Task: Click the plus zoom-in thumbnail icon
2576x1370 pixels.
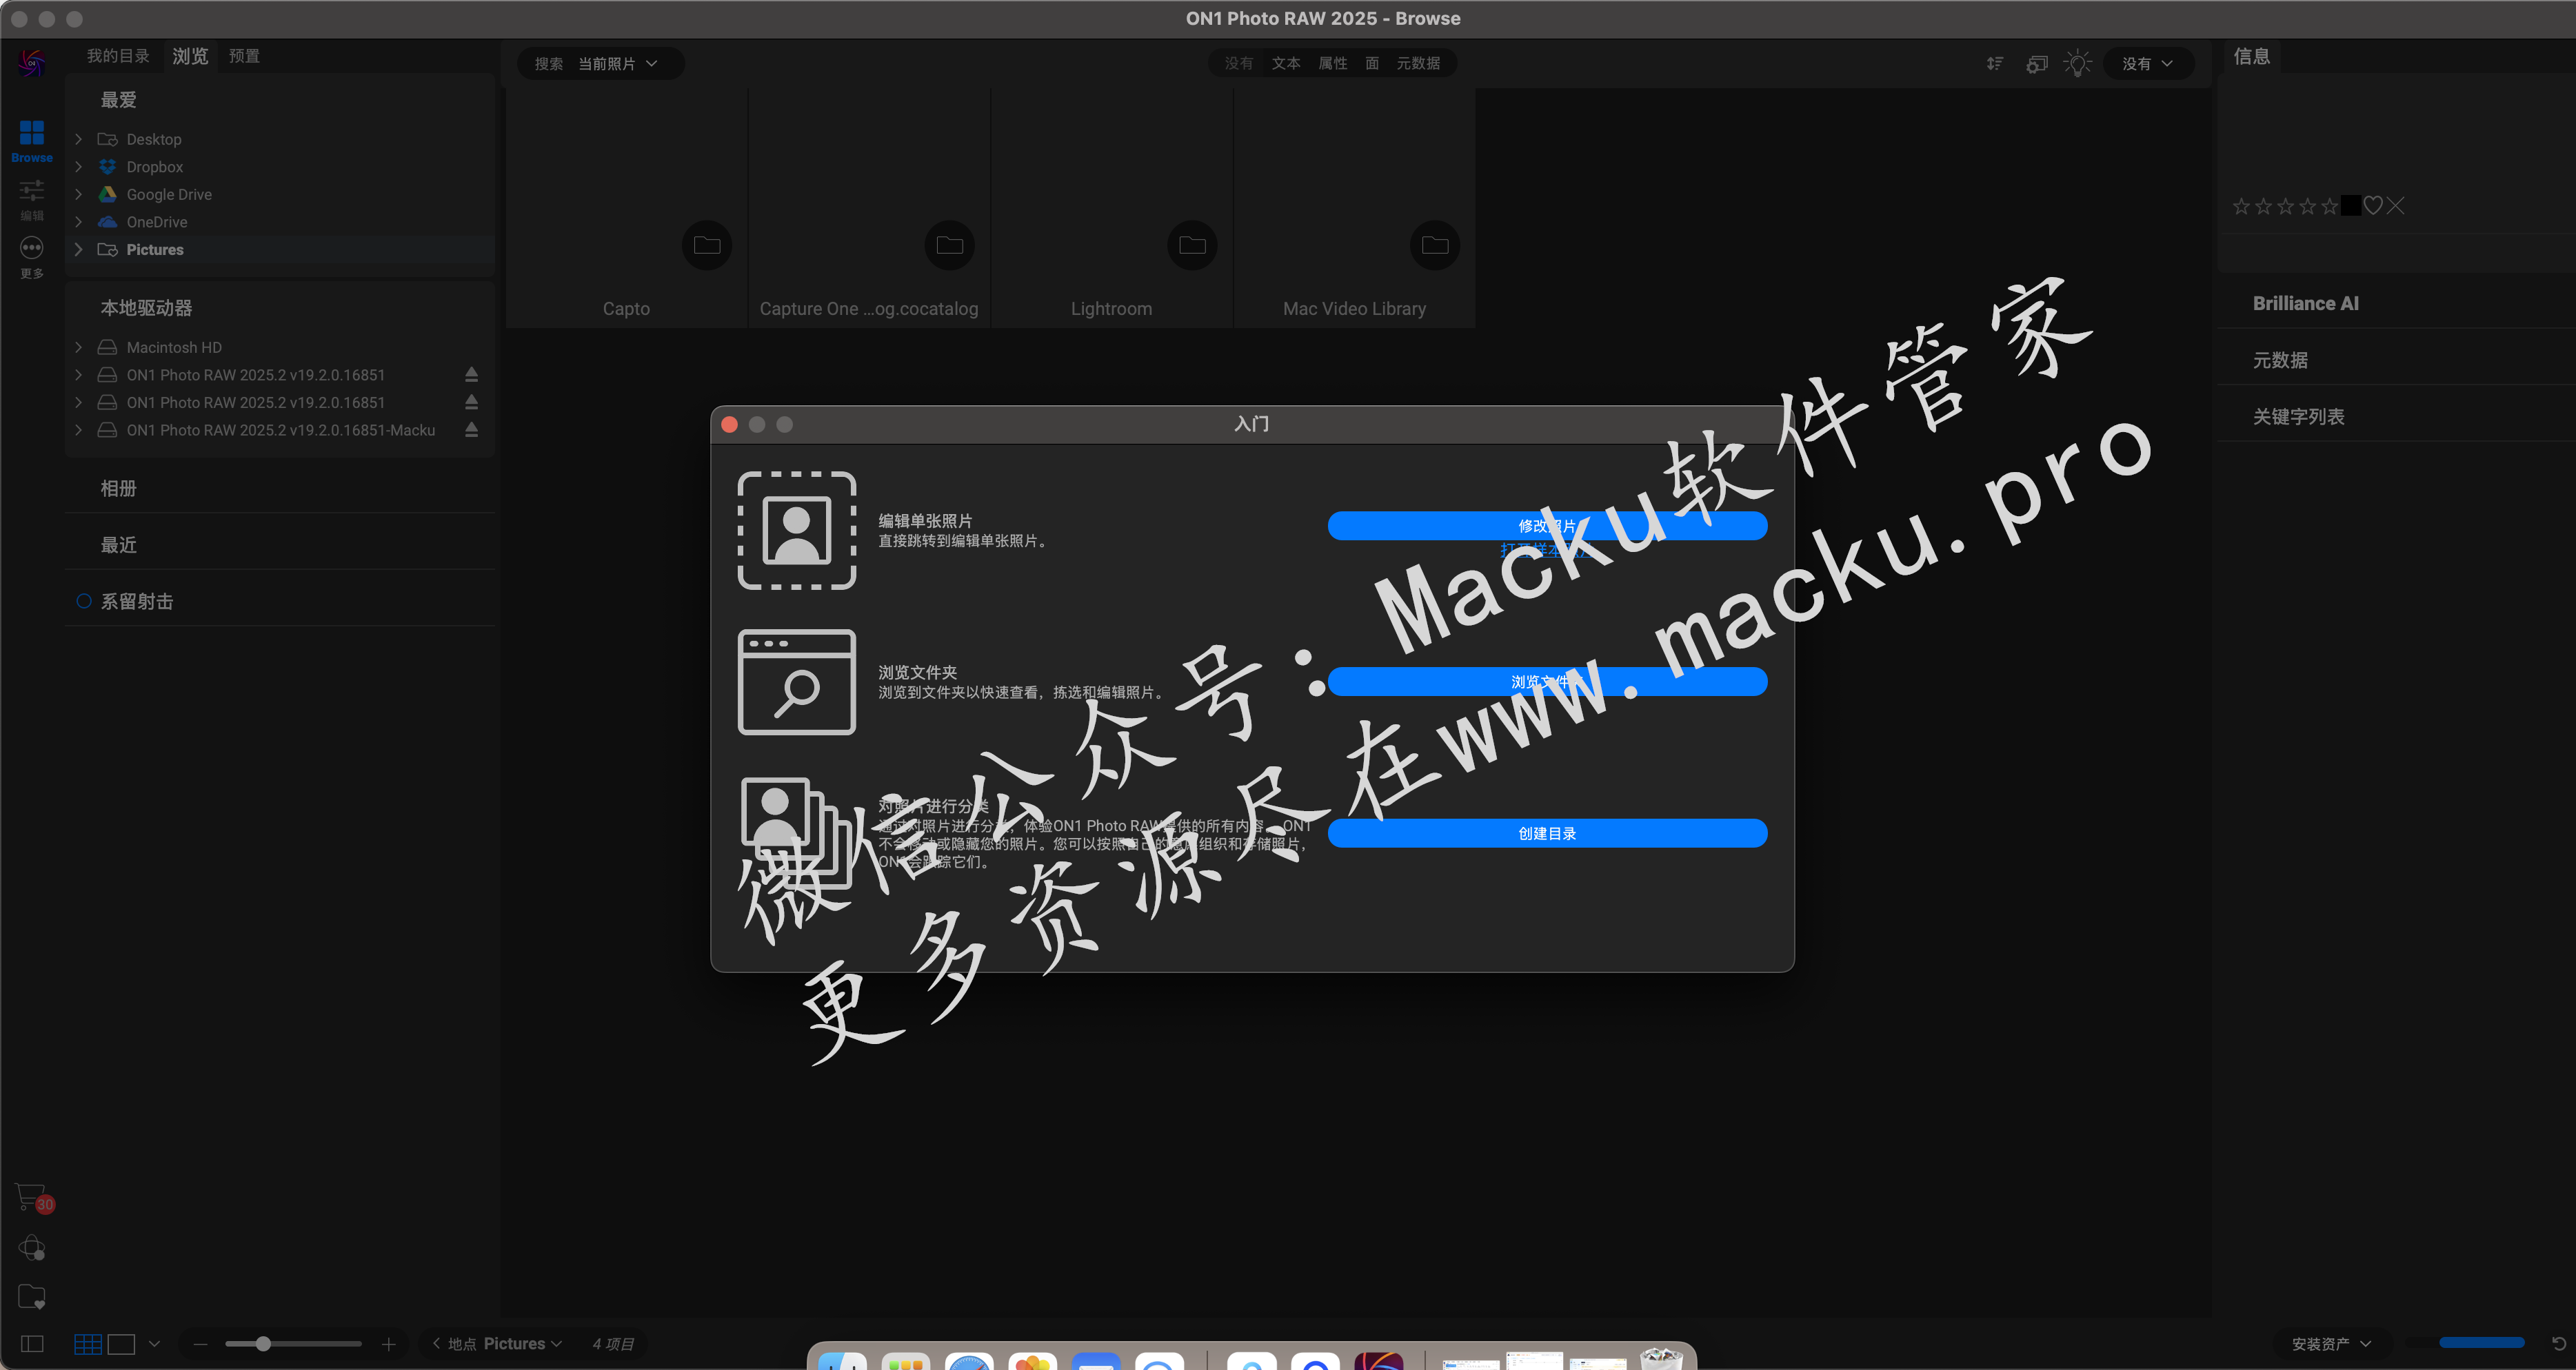Action: tap(389, 1344)
